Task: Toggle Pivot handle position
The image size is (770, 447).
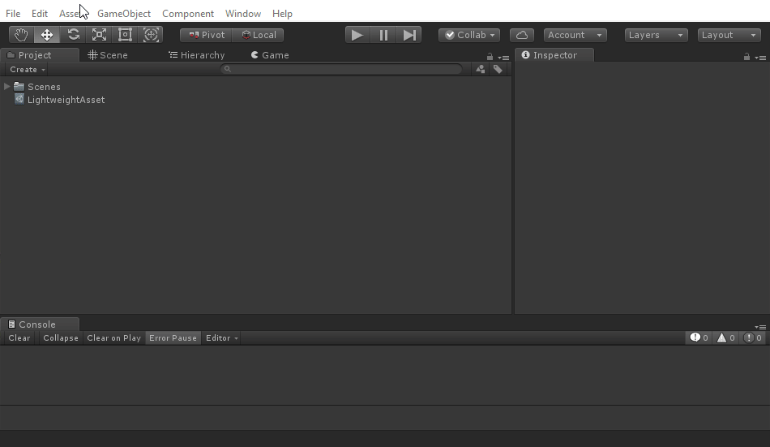Action: [x=206, y=35]
